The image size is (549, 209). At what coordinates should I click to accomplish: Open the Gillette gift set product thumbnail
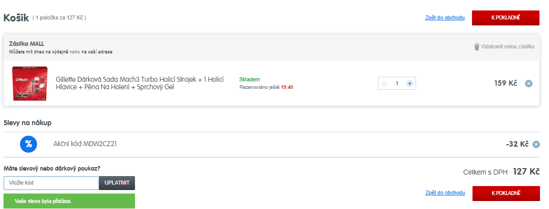point(29,83)
